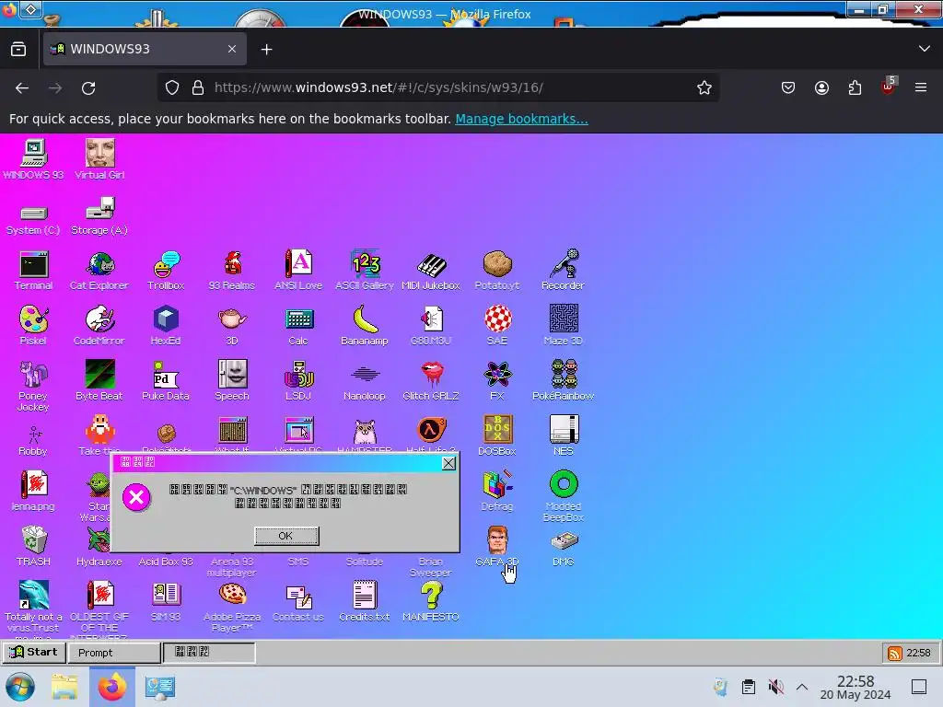Screen dimensions: 943x707
Task: Bookmark this page with star icon
Action: (x=704, y=87)
